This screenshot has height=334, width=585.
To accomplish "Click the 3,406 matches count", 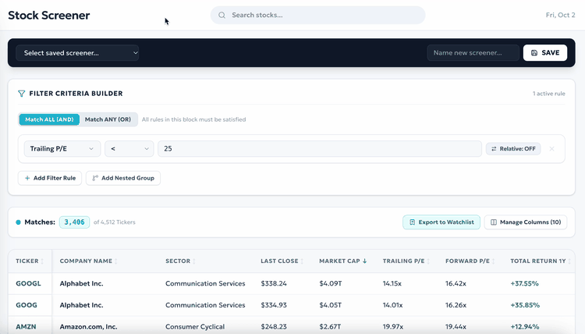I will click(74, 222).
